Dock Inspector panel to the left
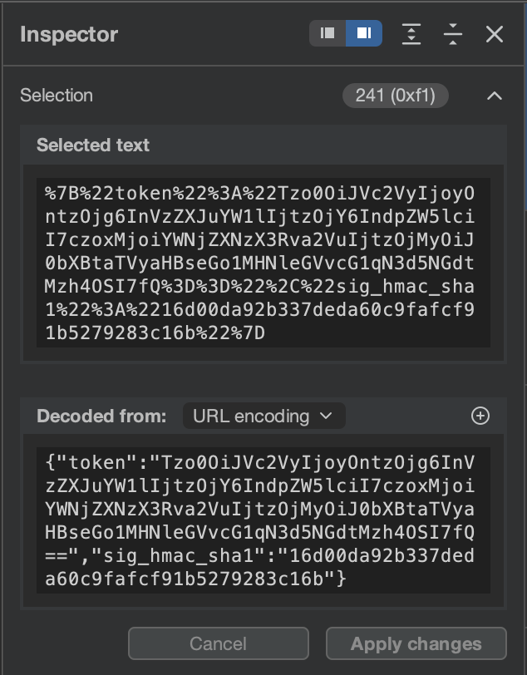Image resolution: width=527 pixels, height=675 pixels. point(328,34)
